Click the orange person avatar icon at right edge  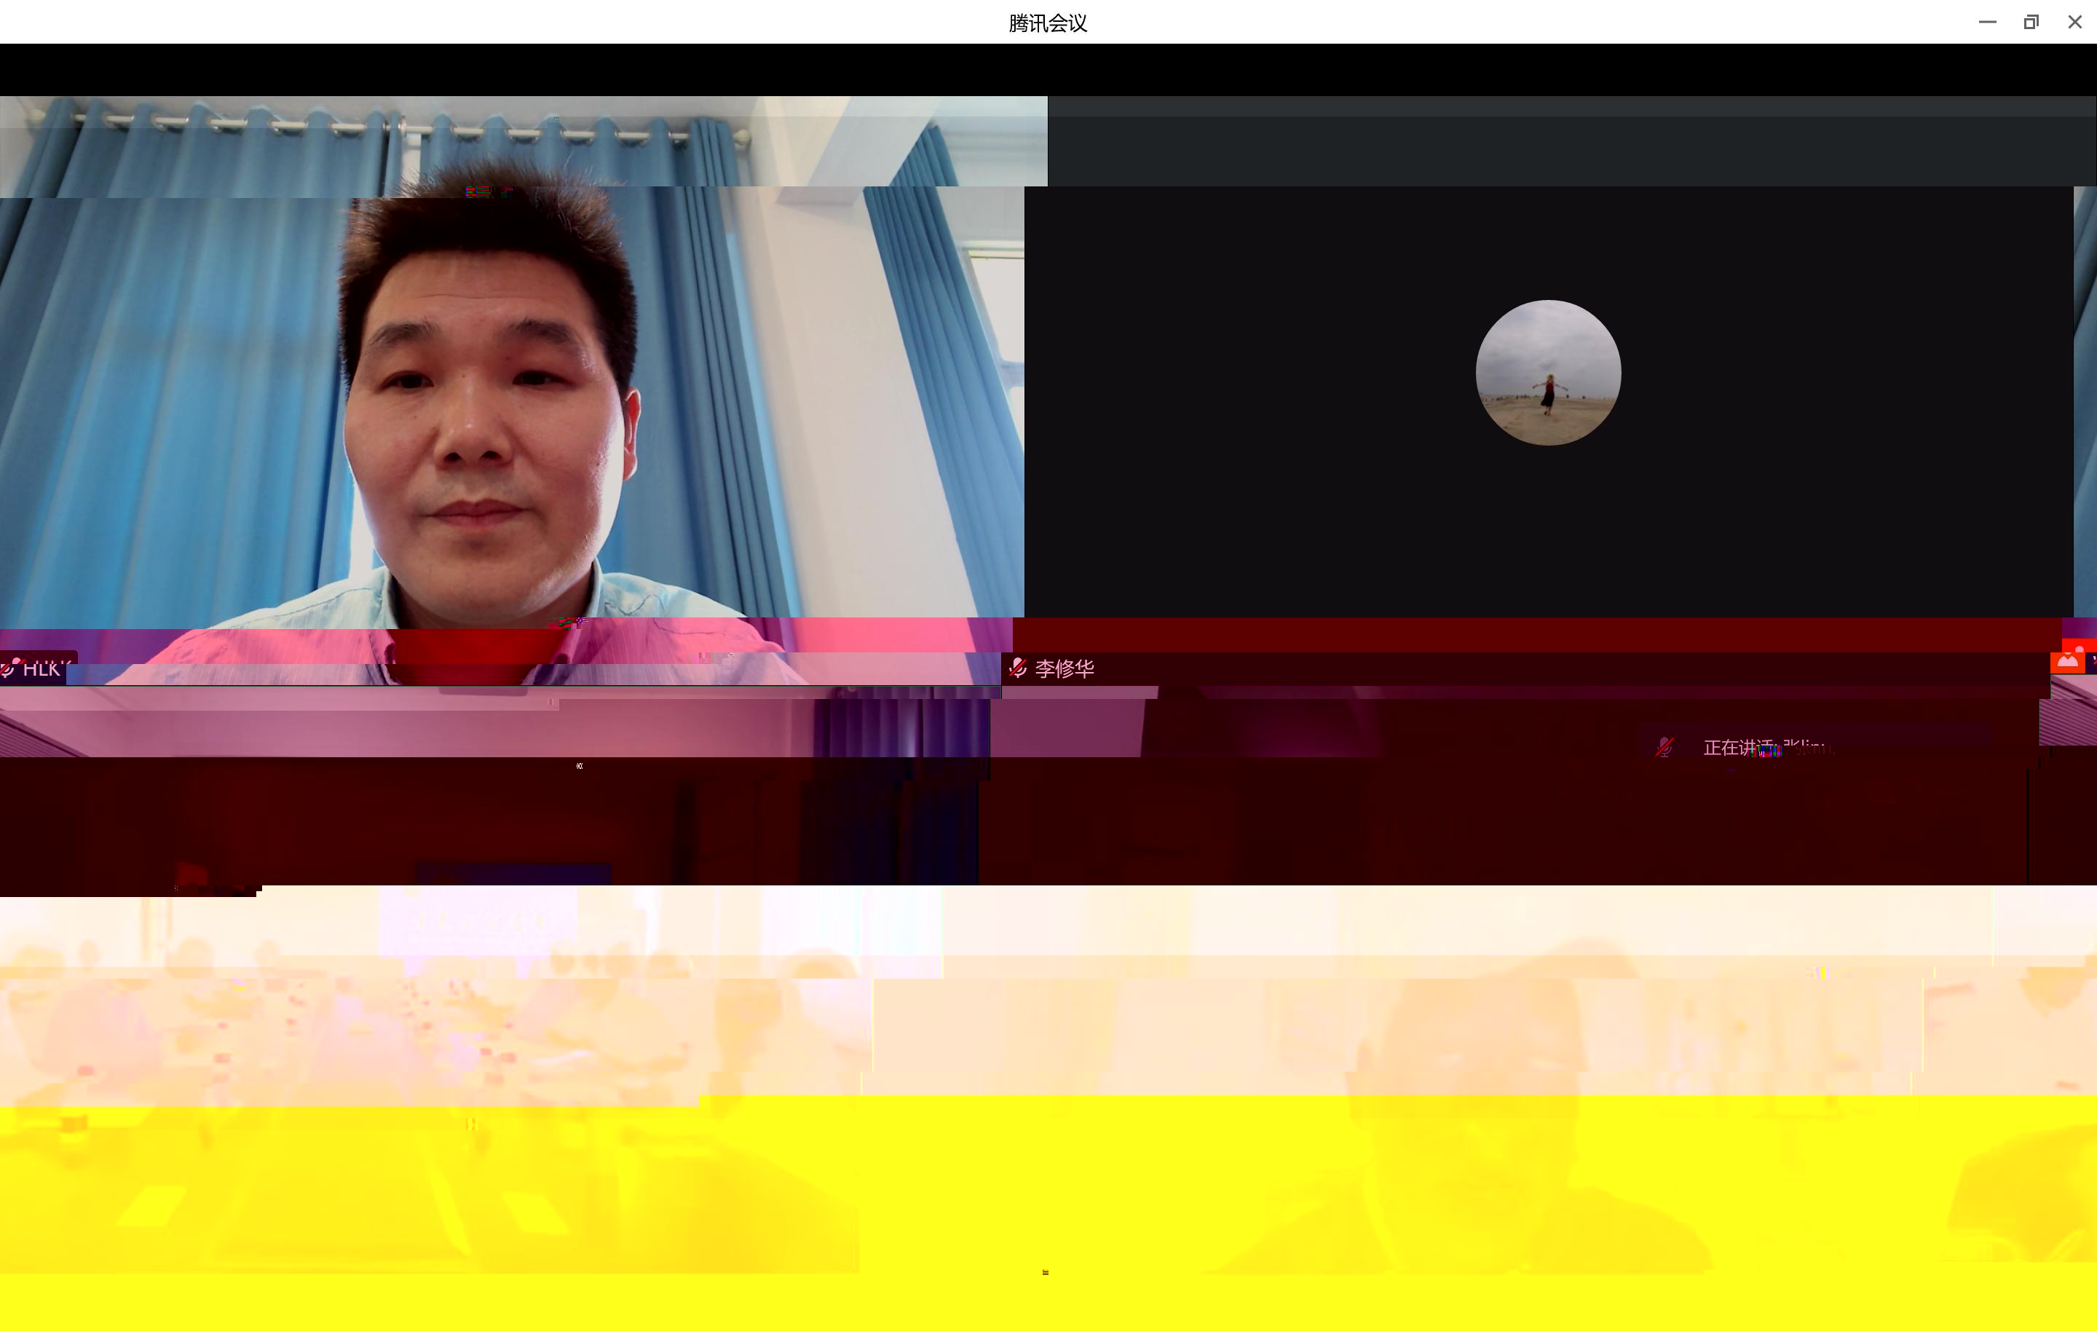pyautogui.click(x=2067, y=661)
